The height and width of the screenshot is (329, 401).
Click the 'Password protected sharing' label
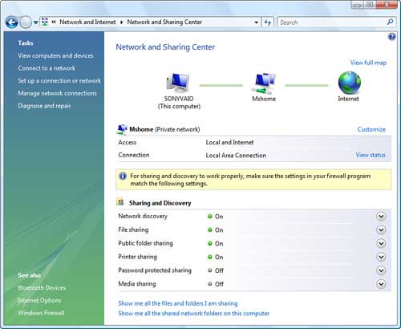pyautogui.click(x=155, y=270)
